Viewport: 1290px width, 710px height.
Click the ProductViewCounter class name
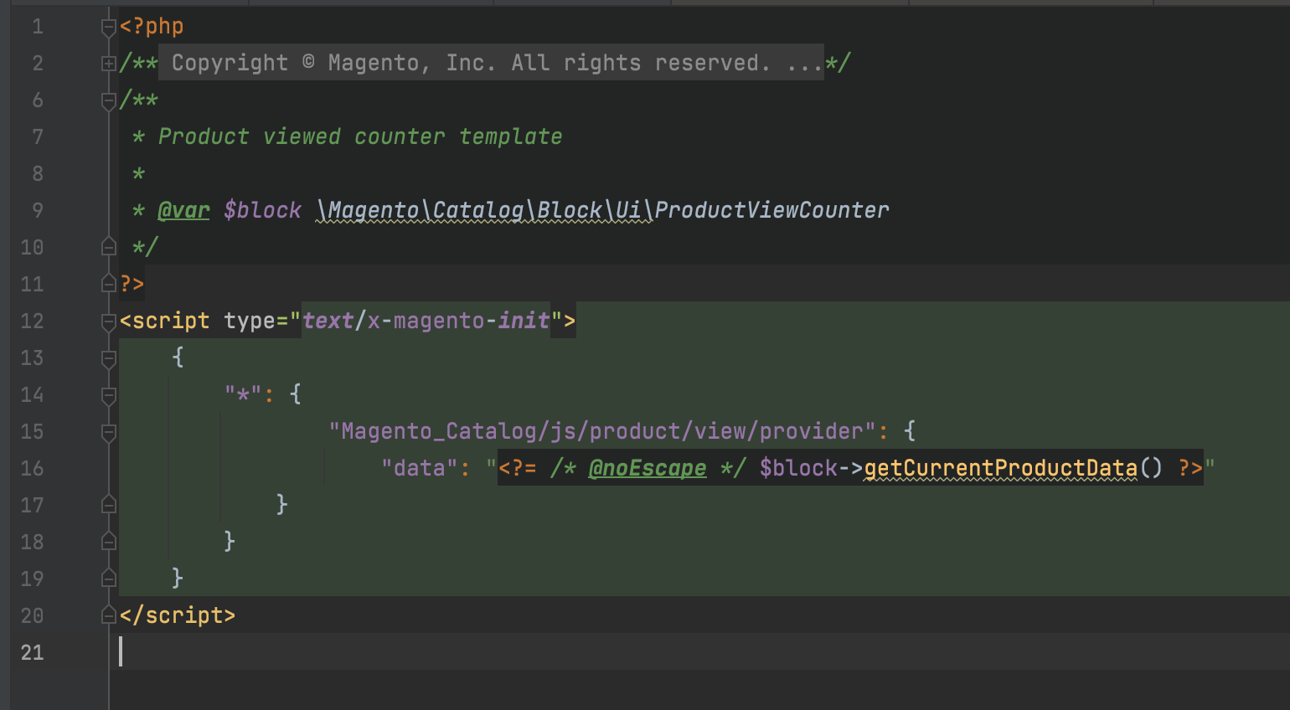coord(771,210)
